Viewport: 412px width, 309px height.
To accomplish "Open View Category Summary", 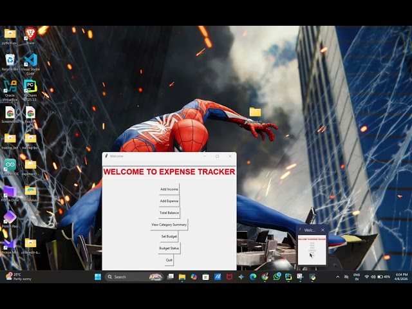I will pos(169,225).
